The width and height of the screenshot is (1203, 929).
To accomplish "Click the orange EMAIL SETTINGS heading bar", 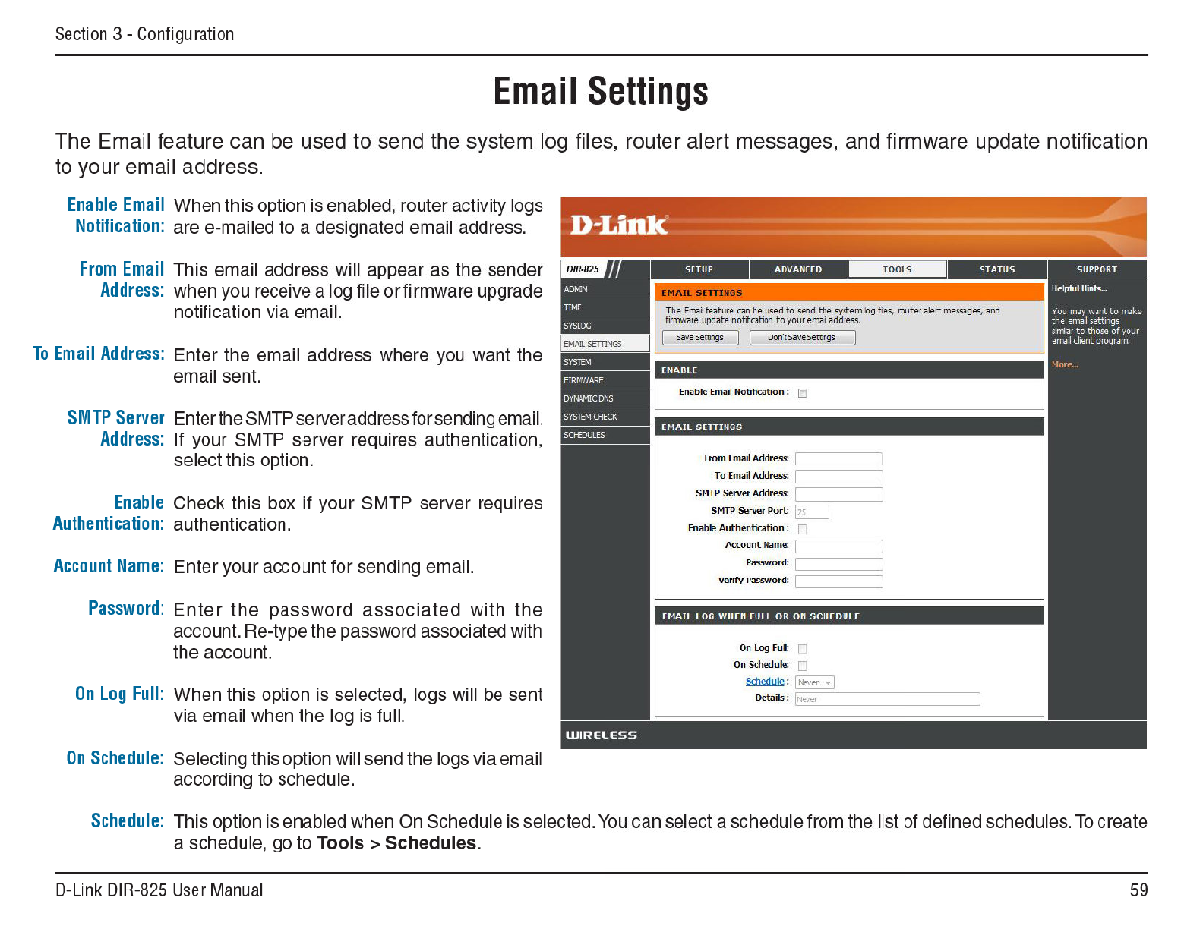I will coord(849,293).
